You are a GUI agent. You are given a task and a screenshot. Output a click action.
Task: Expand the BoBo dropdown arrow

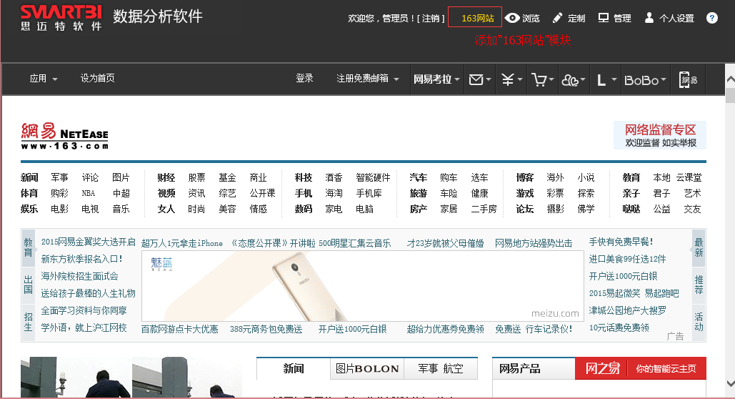point(664,80)
